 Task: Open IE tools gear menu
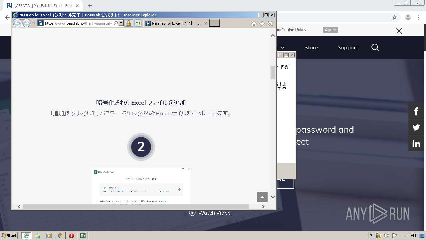coord(270,24)
